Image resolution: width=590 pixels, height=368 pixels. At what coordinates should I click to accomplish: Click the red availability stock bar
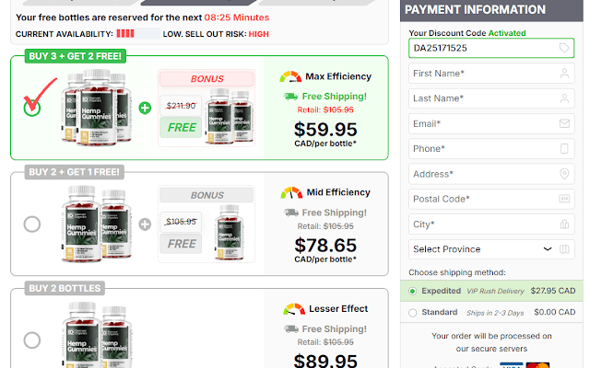point(125,33)
